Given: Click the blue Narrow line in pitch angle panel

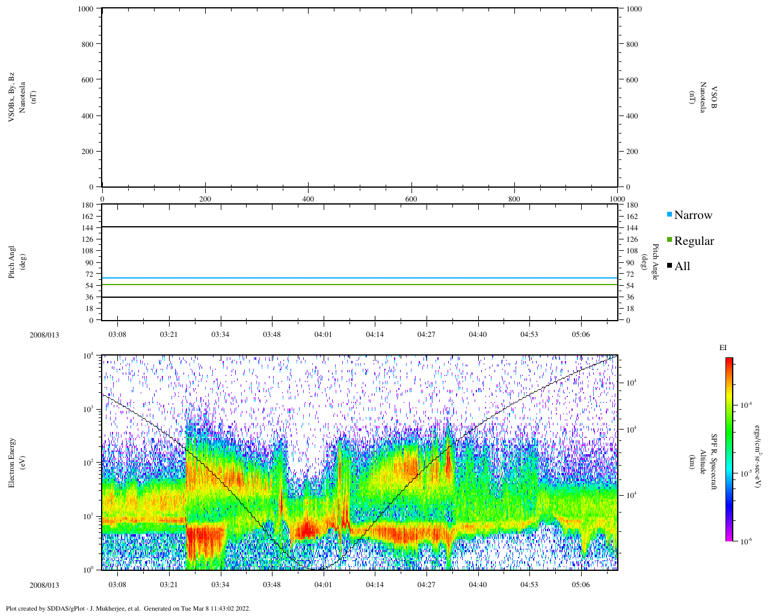Looking at the screenshot, I should point(360,279).
